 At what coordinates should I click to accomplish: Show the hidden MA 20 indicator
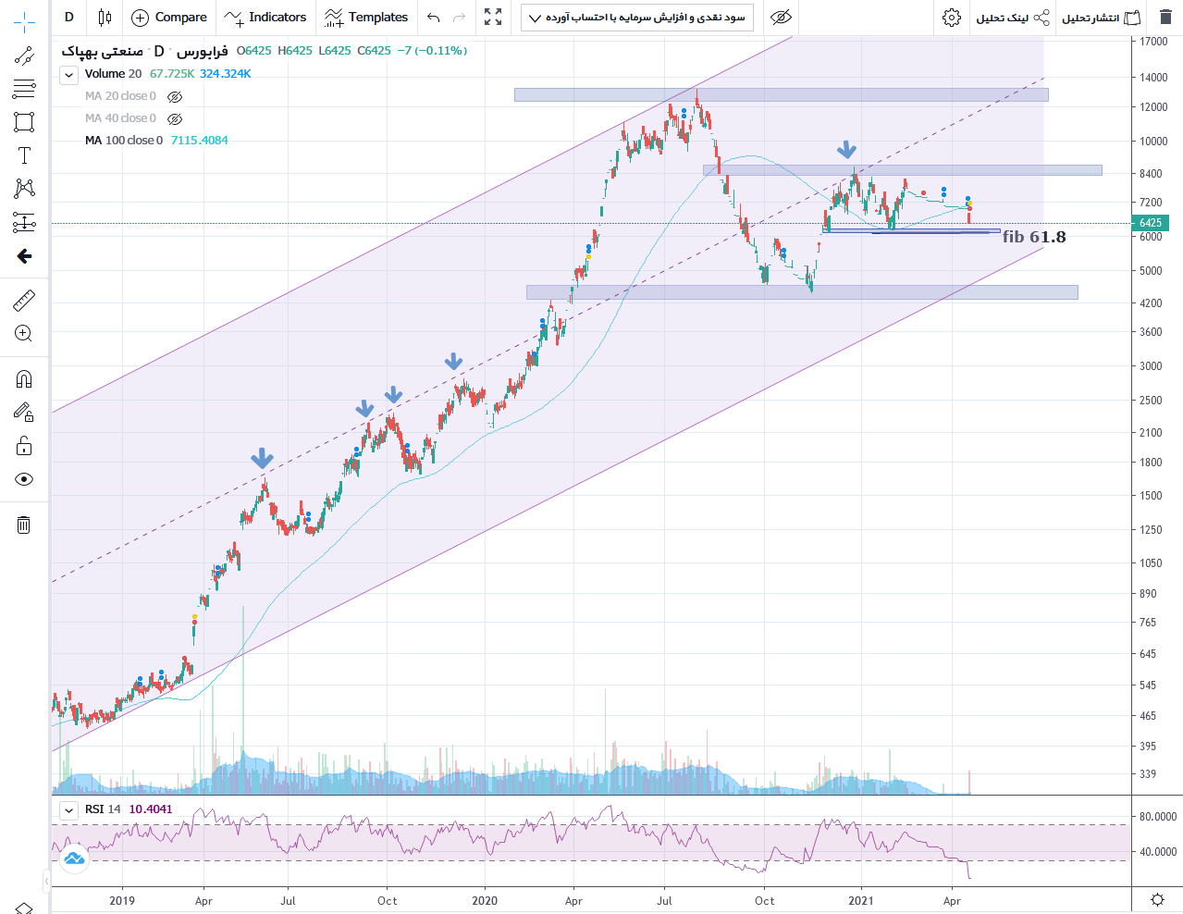175,96
